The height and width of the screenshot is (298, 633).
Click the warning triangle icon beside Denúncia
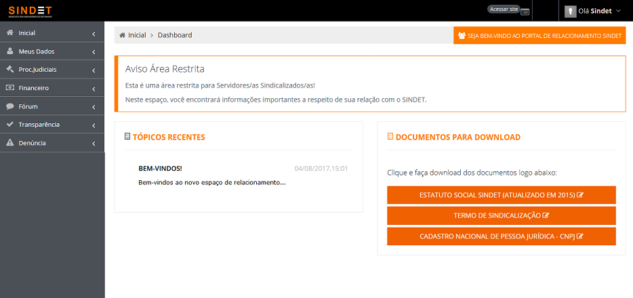(10, 143)
